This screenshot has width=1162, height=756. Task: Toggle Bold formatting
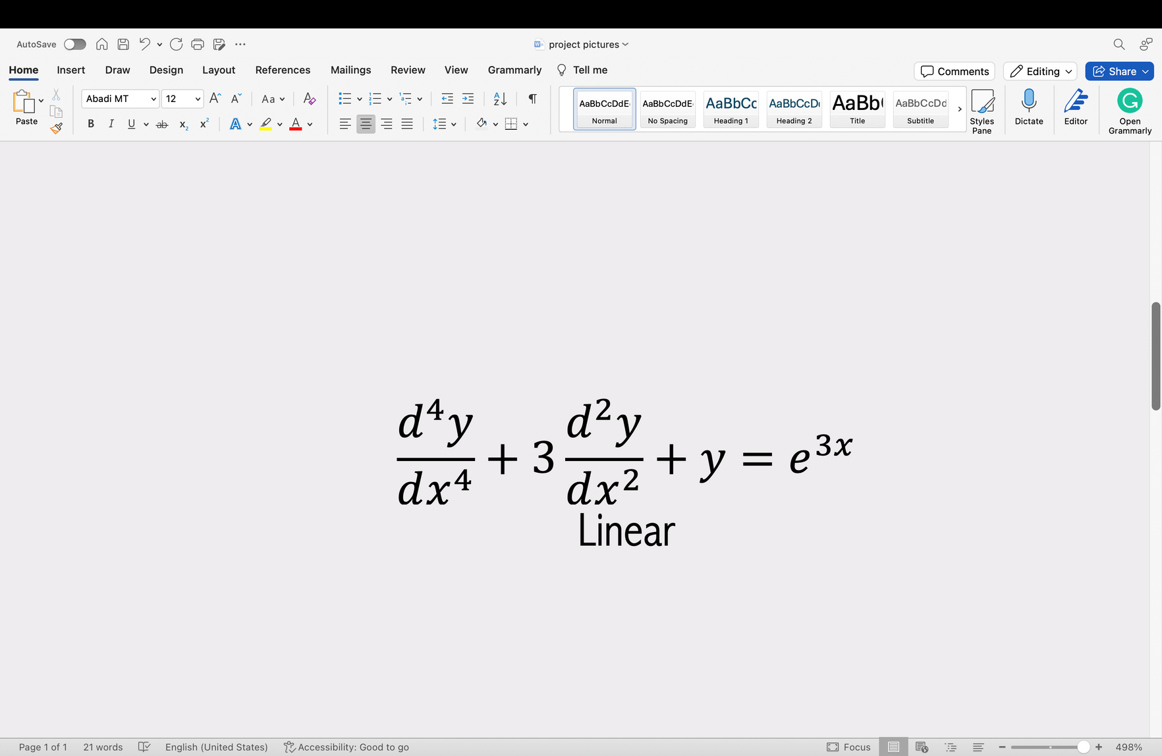[91, 124]
